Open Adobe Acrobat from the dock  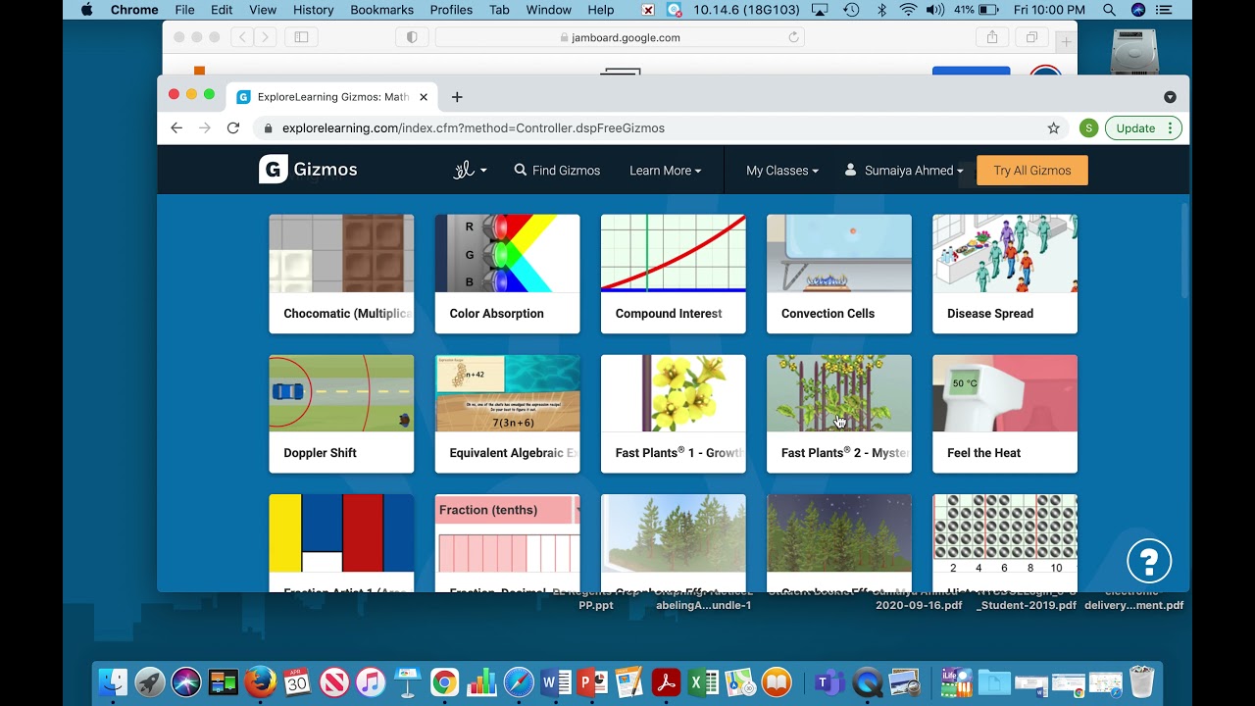coord(667,681)
